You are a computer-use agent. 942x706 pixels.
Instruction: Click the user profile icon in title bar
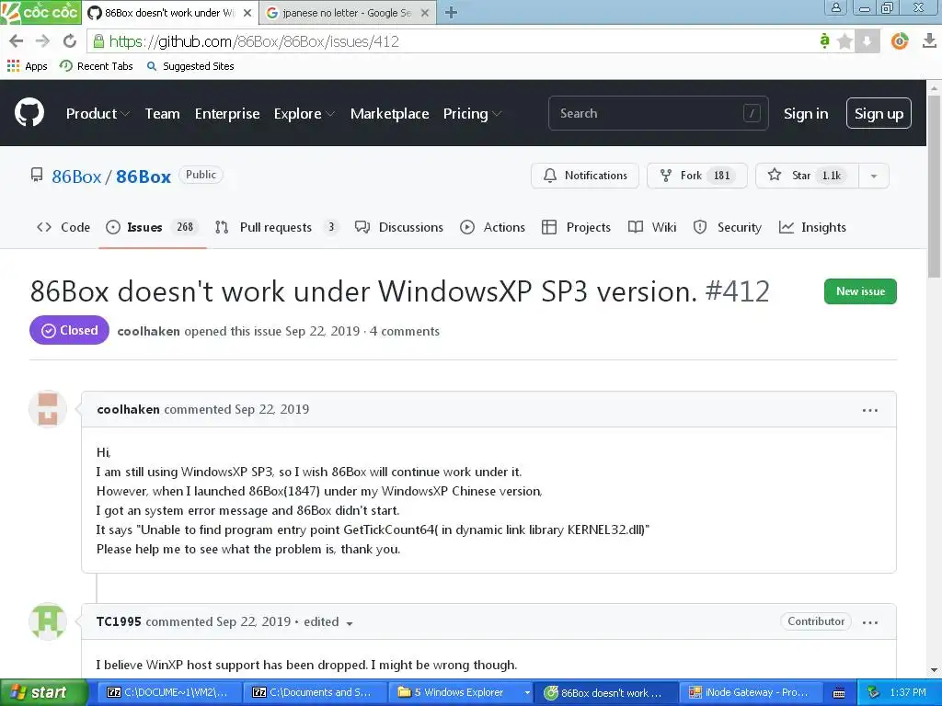click(x=835, y=7)
